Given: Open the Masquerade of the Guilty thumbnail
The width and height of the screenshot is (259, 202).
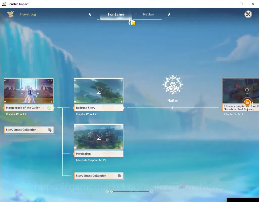Looking at the screenshot, I should click(29, 91).
